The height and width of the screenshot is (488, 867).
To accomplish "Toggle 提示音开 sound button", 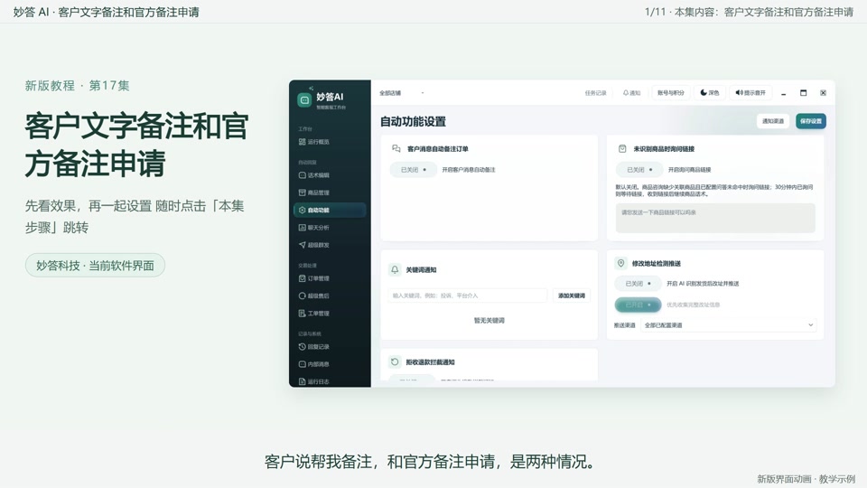I will tap(750, 93).
